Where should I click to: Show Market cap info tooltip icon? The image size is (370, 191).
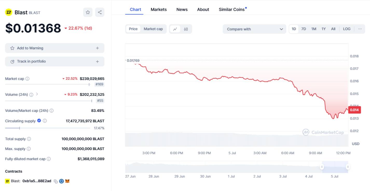[x=27, y=79]
